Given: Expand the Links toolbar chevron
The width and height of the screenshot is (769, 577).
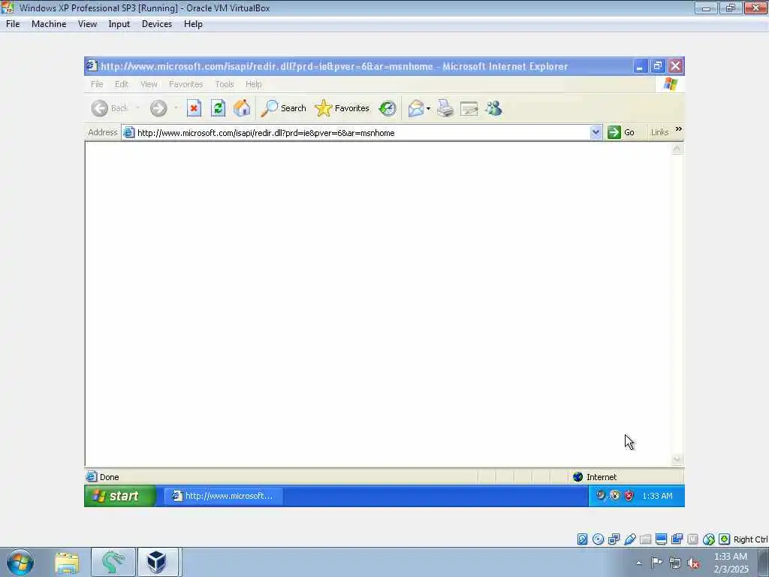Looking at the screenshot, I should click(679, 129).
